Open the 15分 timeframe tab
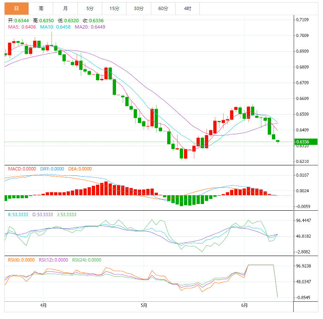 pos(114,8)
